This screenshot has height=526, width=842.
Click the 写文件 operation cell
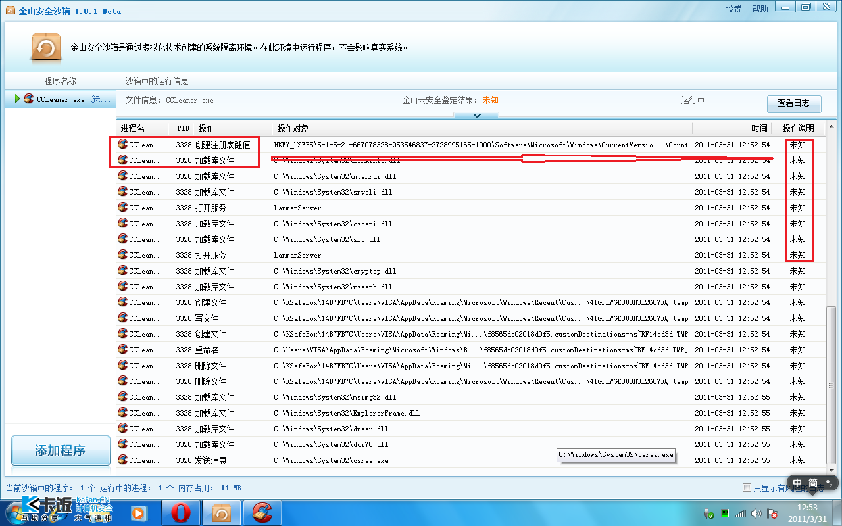207,318
